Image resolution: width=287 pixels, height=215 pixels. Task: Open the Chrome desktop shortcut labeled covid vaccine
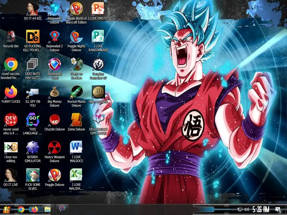11,68
